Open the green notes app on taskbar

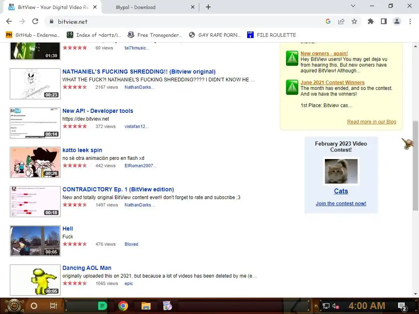102,306
